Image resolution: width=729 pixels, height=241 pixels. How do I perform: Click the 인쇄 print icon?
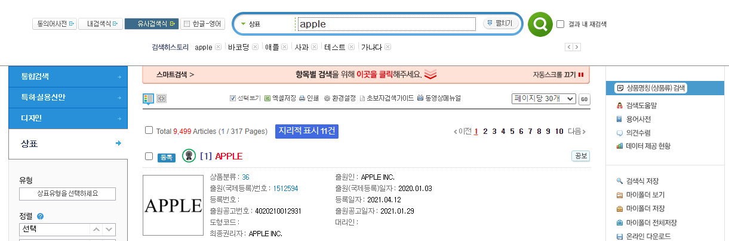(309, 98)
